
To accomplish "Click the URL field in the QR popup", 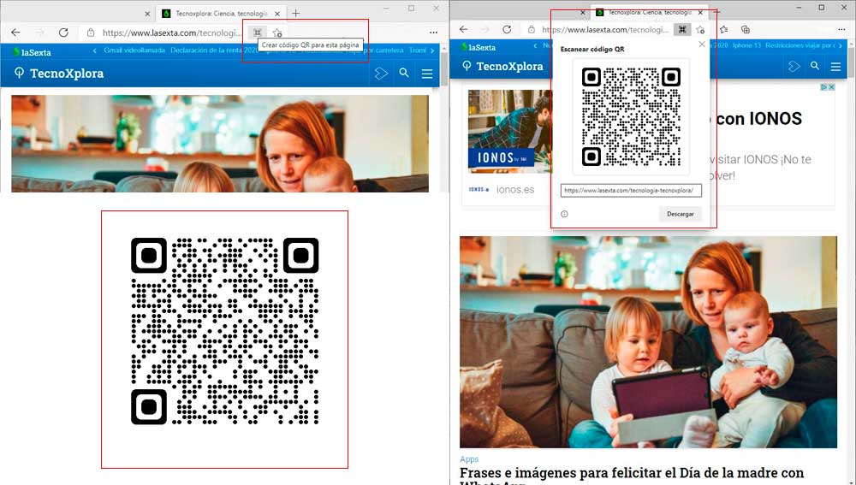I will tap(631, 191).
